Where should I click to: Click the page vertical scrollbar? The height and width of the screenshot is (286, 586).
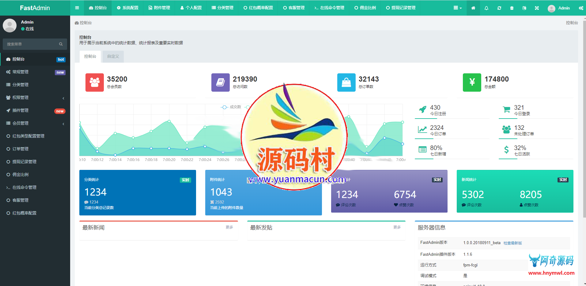[584, 122]
